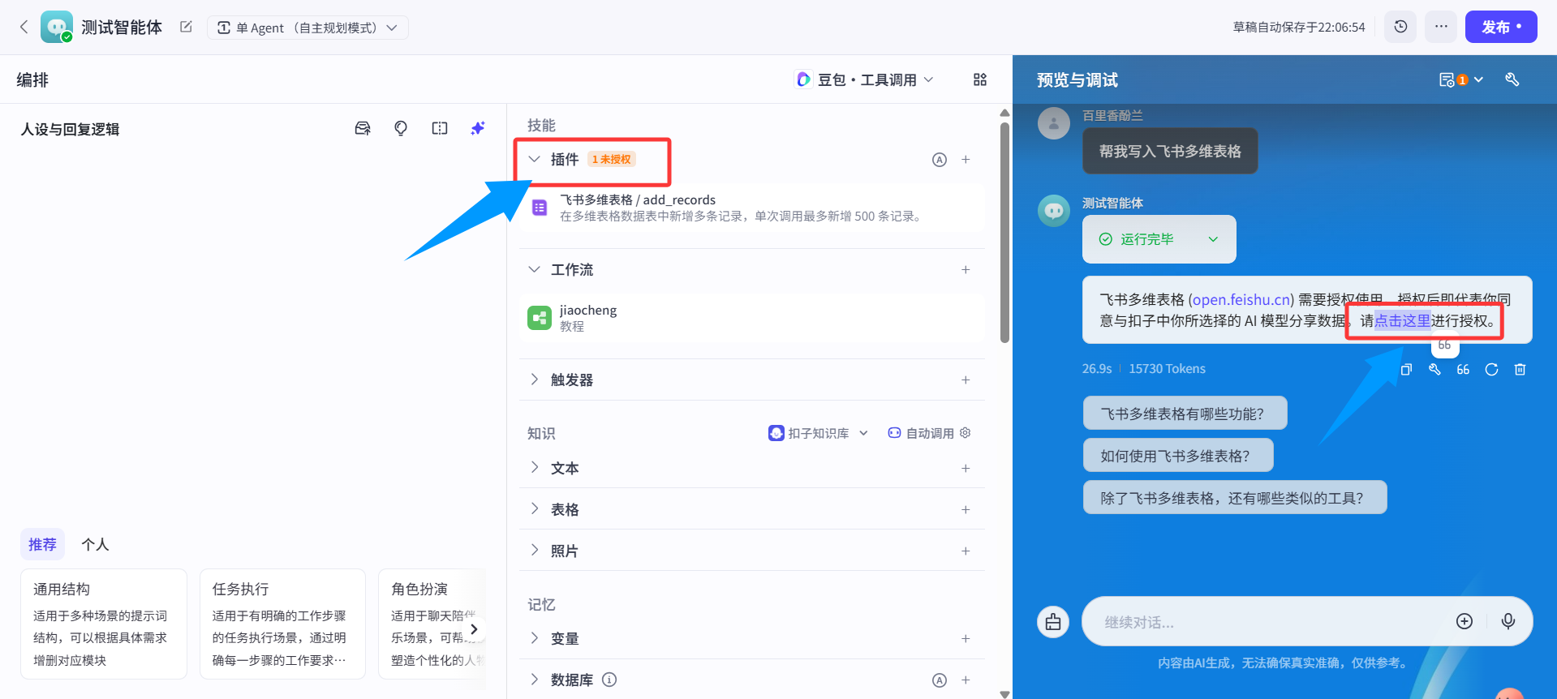Quote the reply message
This screenshot has width=1557, height=699.
point(1463,369)
